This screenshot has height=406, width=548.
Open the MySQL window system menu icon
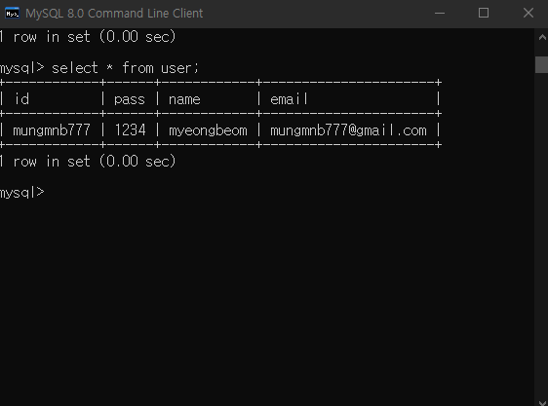point(13,14)
